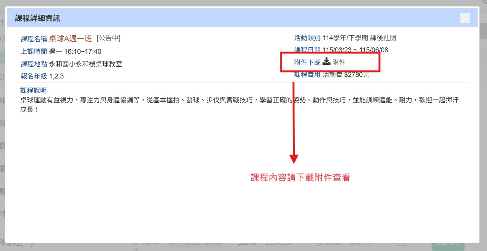This screenshot has width=487, height=251.
Task: Close the 課程詳細資訊 dialog with the white square
Action: 465,18
